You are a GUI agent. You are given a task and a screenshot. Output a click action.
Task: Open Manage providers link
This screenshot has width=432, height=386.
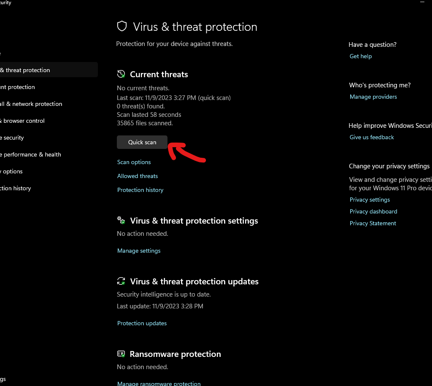click(373, 97)
